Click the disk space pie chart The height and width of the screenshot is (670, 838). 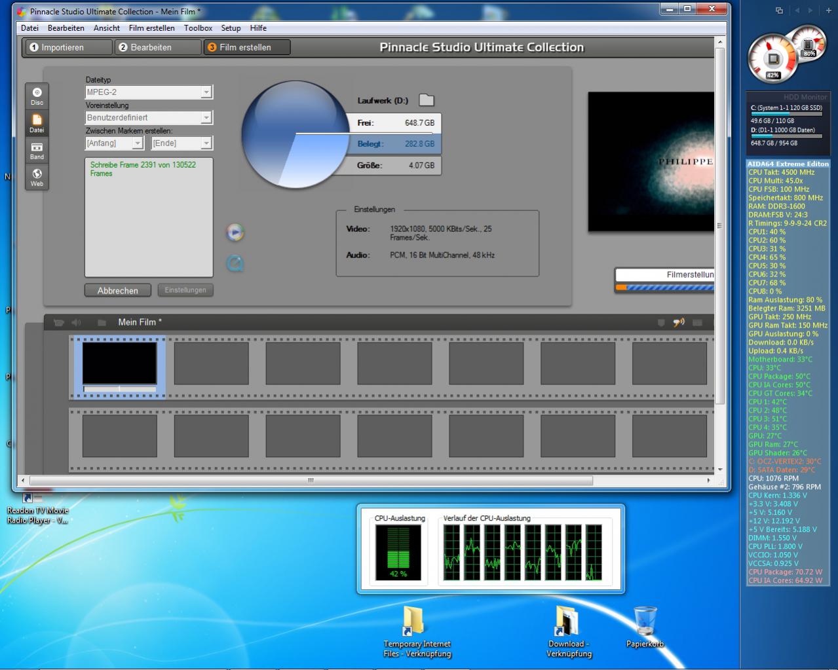coord(295,134)
